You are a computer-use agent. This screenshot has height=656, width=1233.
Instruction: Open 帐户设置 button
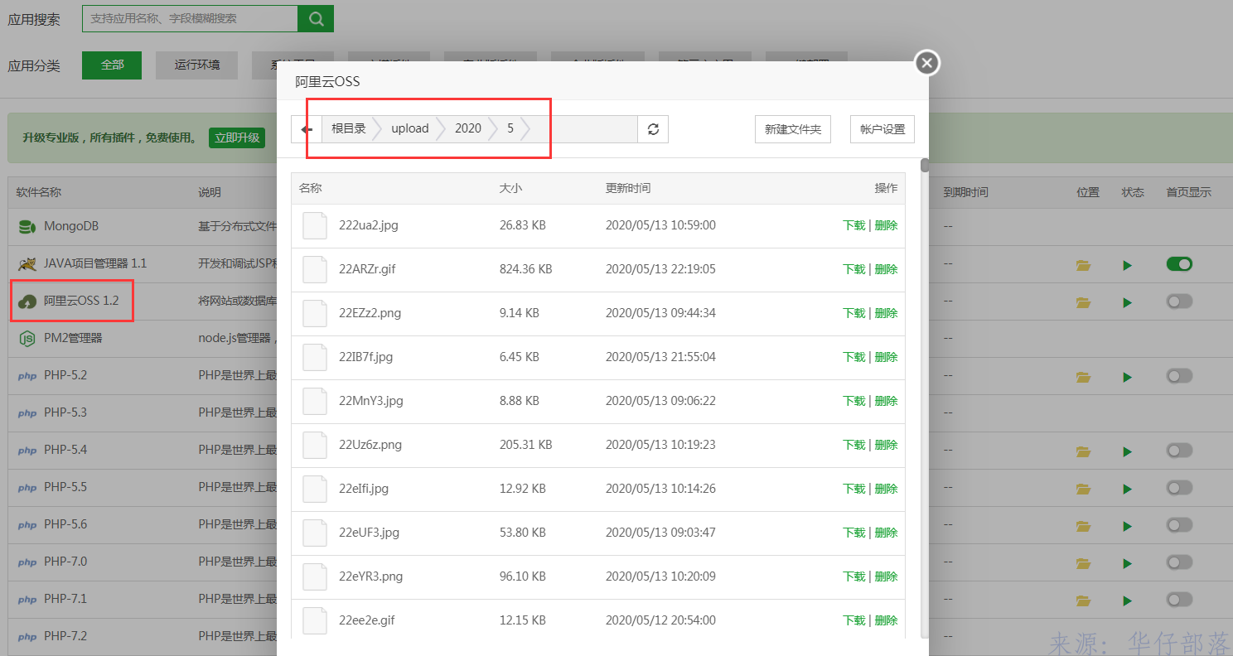pos(882,129)
